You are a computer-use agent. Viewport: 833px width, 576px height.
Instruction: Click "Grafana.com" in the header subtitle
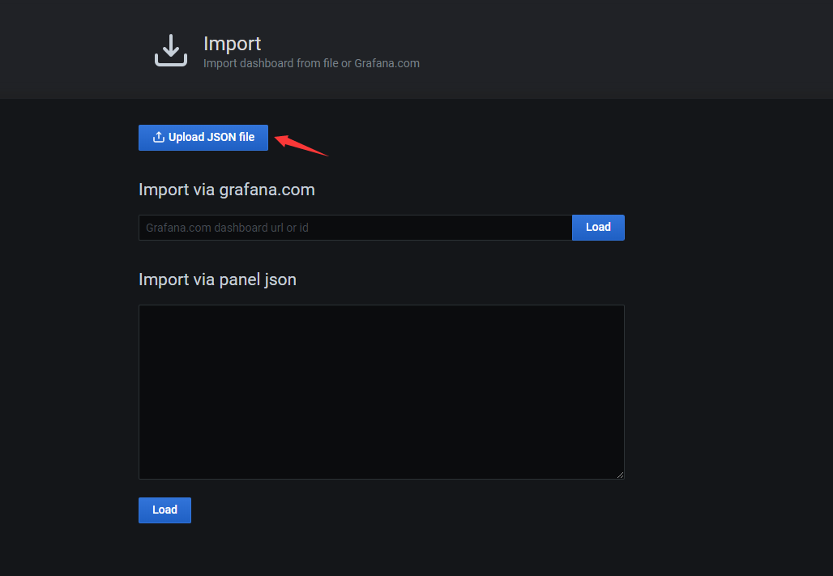point(387,63)
